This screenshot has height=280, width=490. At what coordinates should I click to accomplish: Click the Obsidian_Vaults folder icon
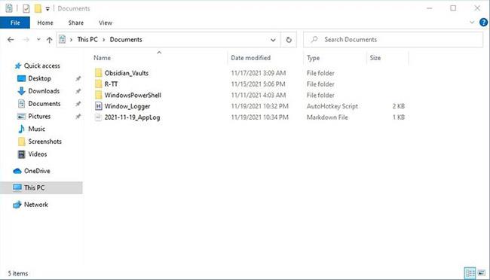click(99, 73)
